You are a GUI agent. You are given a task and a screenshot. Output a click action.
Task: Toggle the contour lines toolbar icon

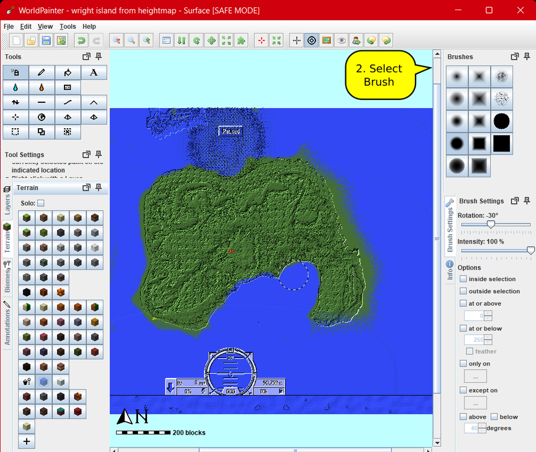(x=312, y=40)
